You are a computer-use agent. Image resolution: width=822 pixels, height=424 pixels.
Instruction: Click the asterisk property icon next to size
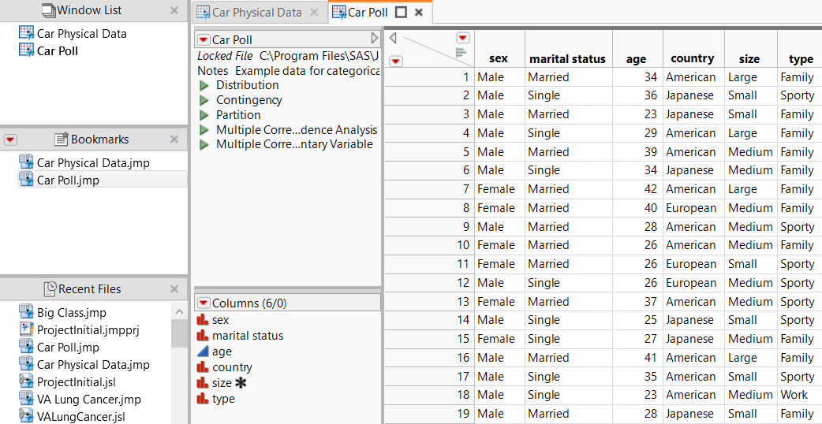(x=241, y=383)
